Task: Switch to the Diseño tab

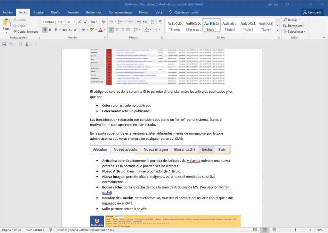Action: tap(56, 12)
